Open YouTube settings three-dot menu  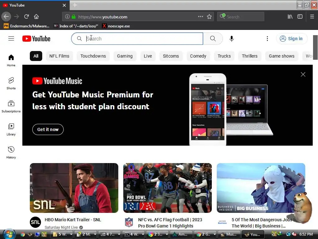(267, 39)
